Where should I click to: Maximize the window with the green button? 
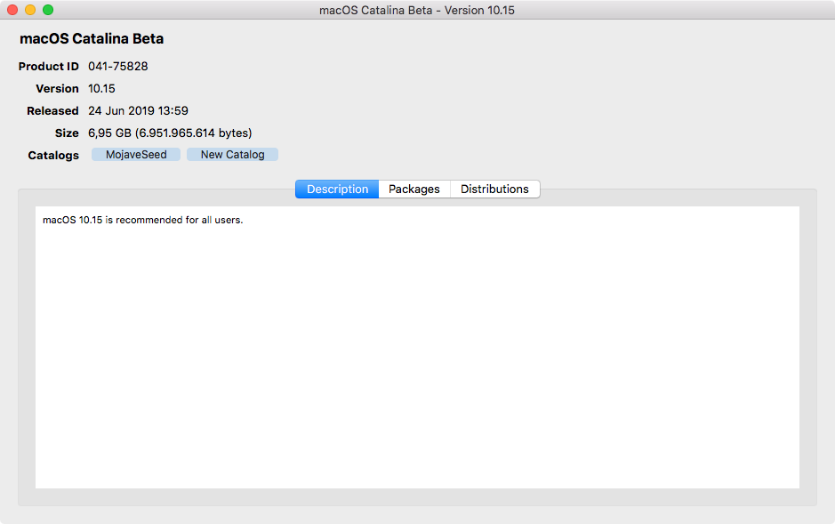48,10
